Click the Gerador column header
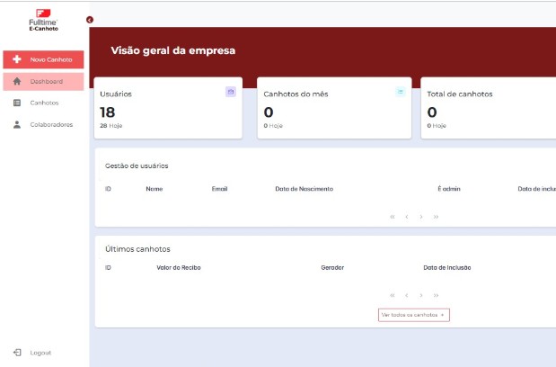This screenshot has width=556, height=367. point(332,268)
